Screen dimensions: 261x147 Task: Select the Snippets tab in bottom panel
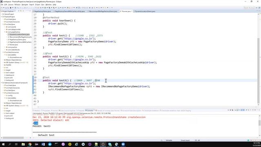coord(81,111)
